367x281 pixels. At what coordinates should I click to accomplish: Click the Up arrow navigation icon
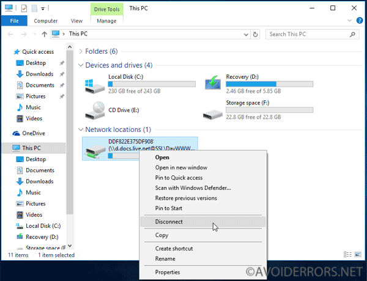pos(42,34)
